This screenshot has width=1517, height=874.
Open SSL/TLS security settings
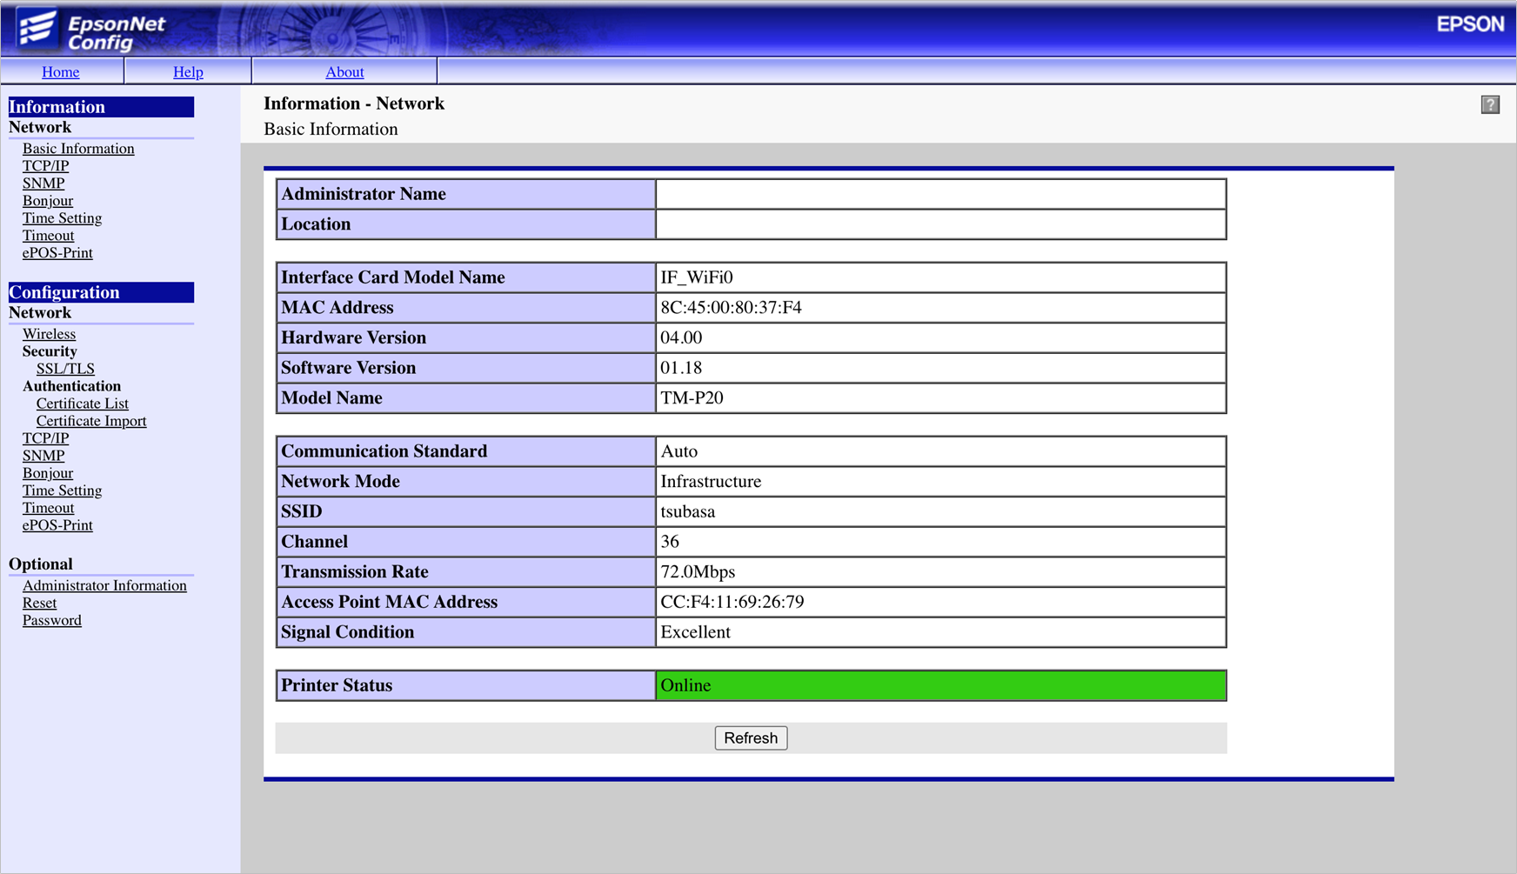pos(65,369)
